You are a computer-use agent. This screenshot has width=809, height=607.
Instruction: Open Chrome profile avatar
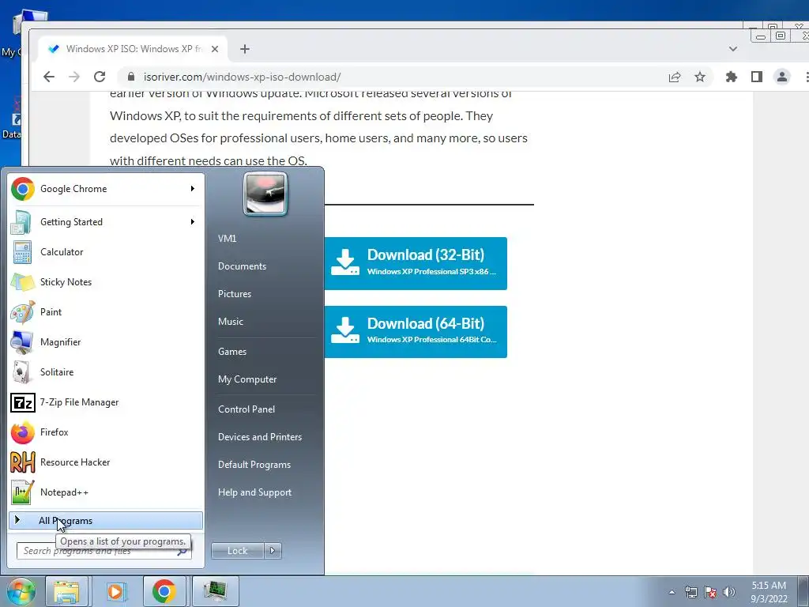782,77
